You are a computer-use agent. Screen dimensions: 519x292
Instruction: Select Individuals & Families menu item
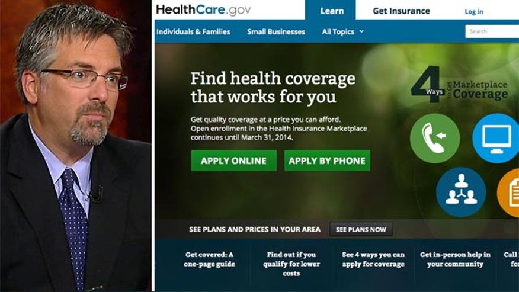[193, 32]
